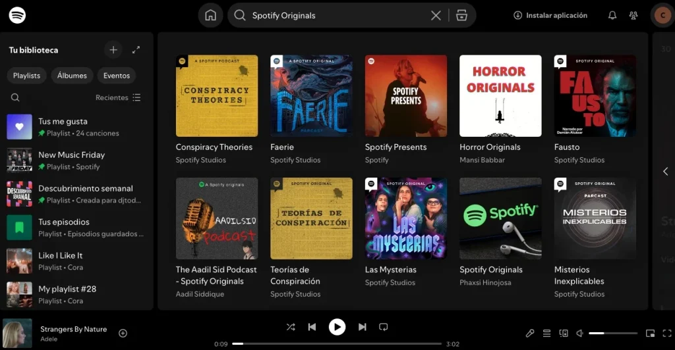Filter library by Playlists
This screenshot has width=675, height=350.
tap(26, 76)
